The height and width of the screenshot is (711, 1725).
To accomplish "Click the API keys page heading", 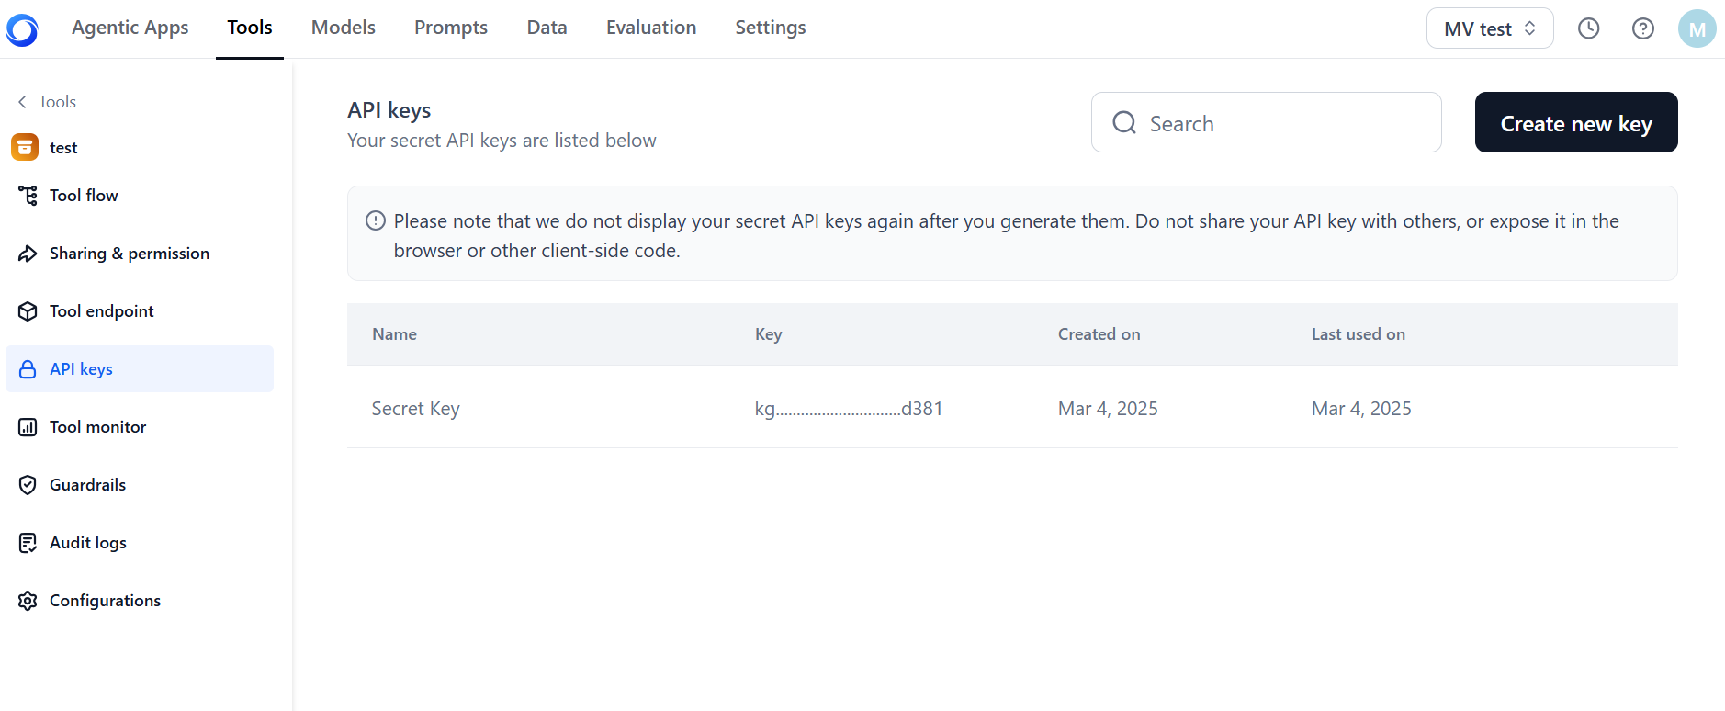I will click(389, 110).
